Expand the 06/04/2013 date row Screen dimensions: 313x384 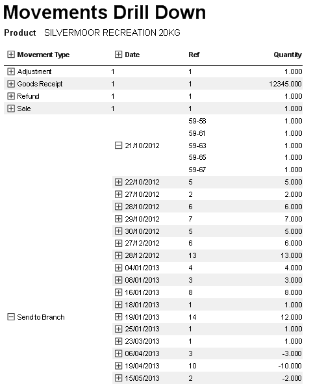(118, 353)
